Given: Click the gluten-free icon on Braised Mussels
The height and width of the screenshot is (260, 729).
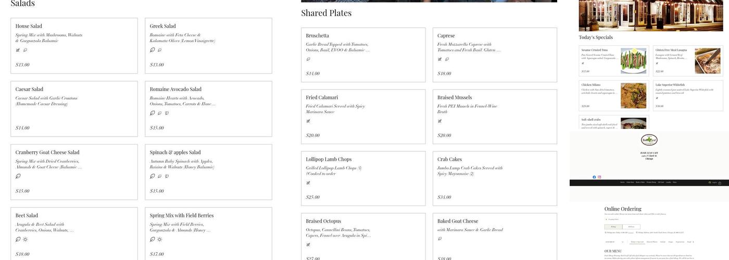Looking at the screenshot, I should 439,121.
